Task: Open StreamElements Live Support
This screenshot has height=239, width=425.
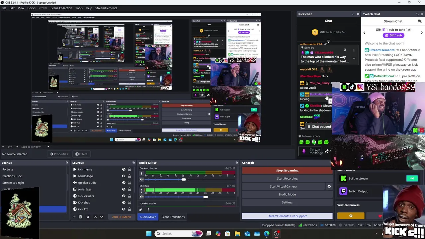Action: click(x=287, y=216)
